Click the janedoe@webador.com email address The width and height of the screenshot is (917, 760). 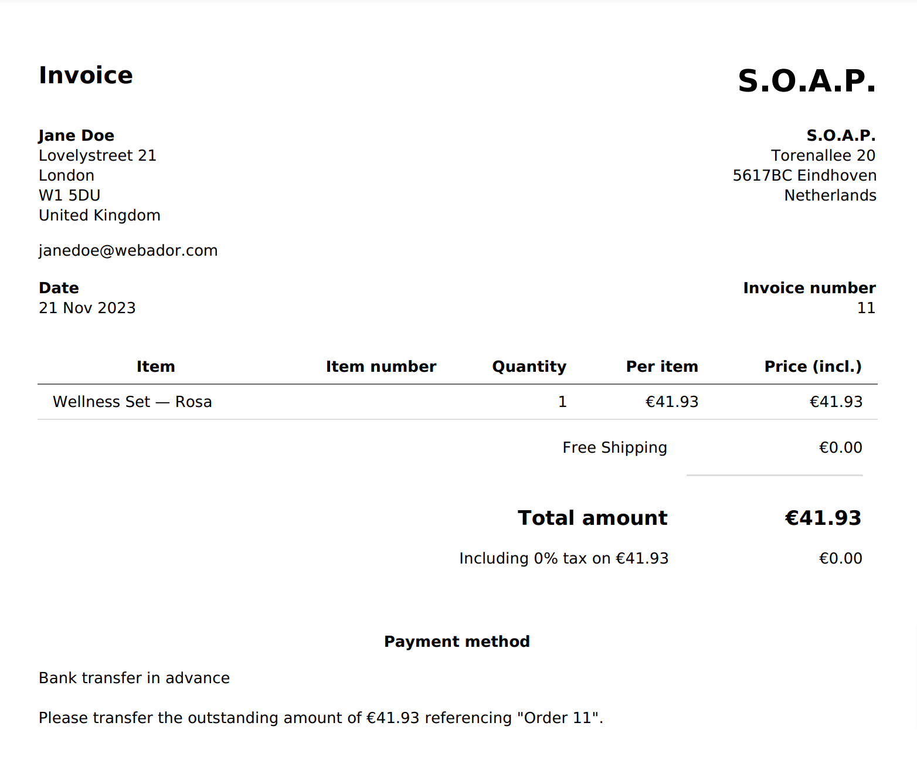(x=128, y=250)
